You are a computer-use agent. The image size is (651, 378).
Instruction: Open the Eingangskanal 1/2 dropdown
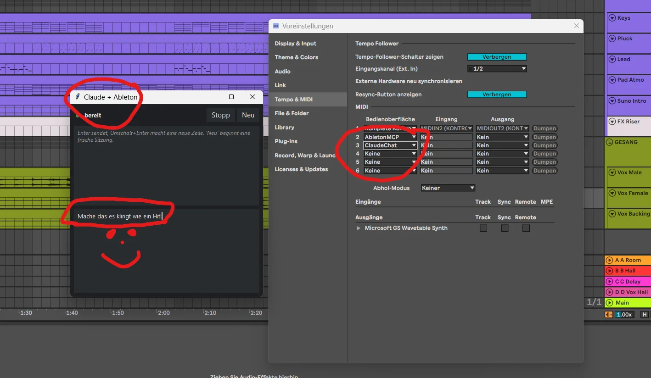pos(497,69)
